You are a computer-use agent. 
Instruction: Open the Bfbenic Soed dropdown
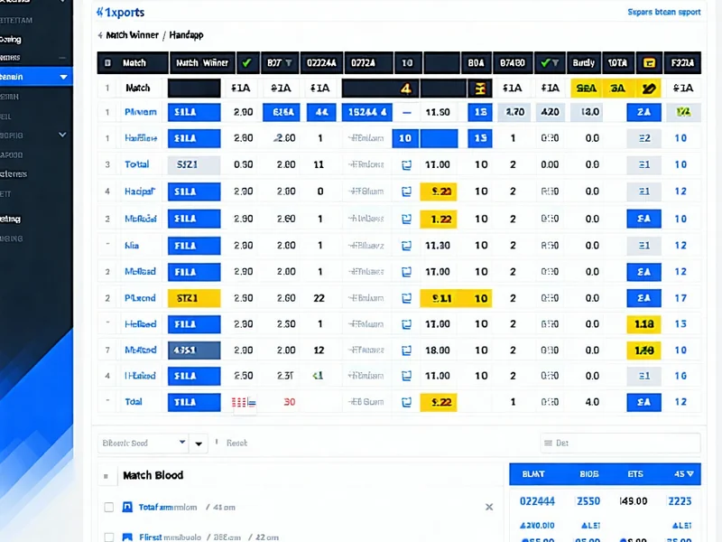point(182,443)
